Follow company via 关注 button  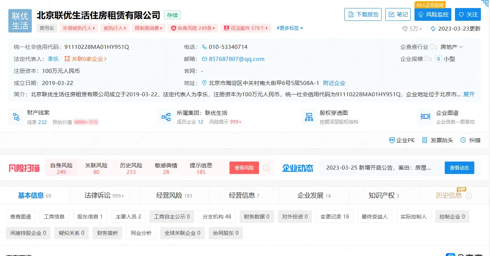468,15
